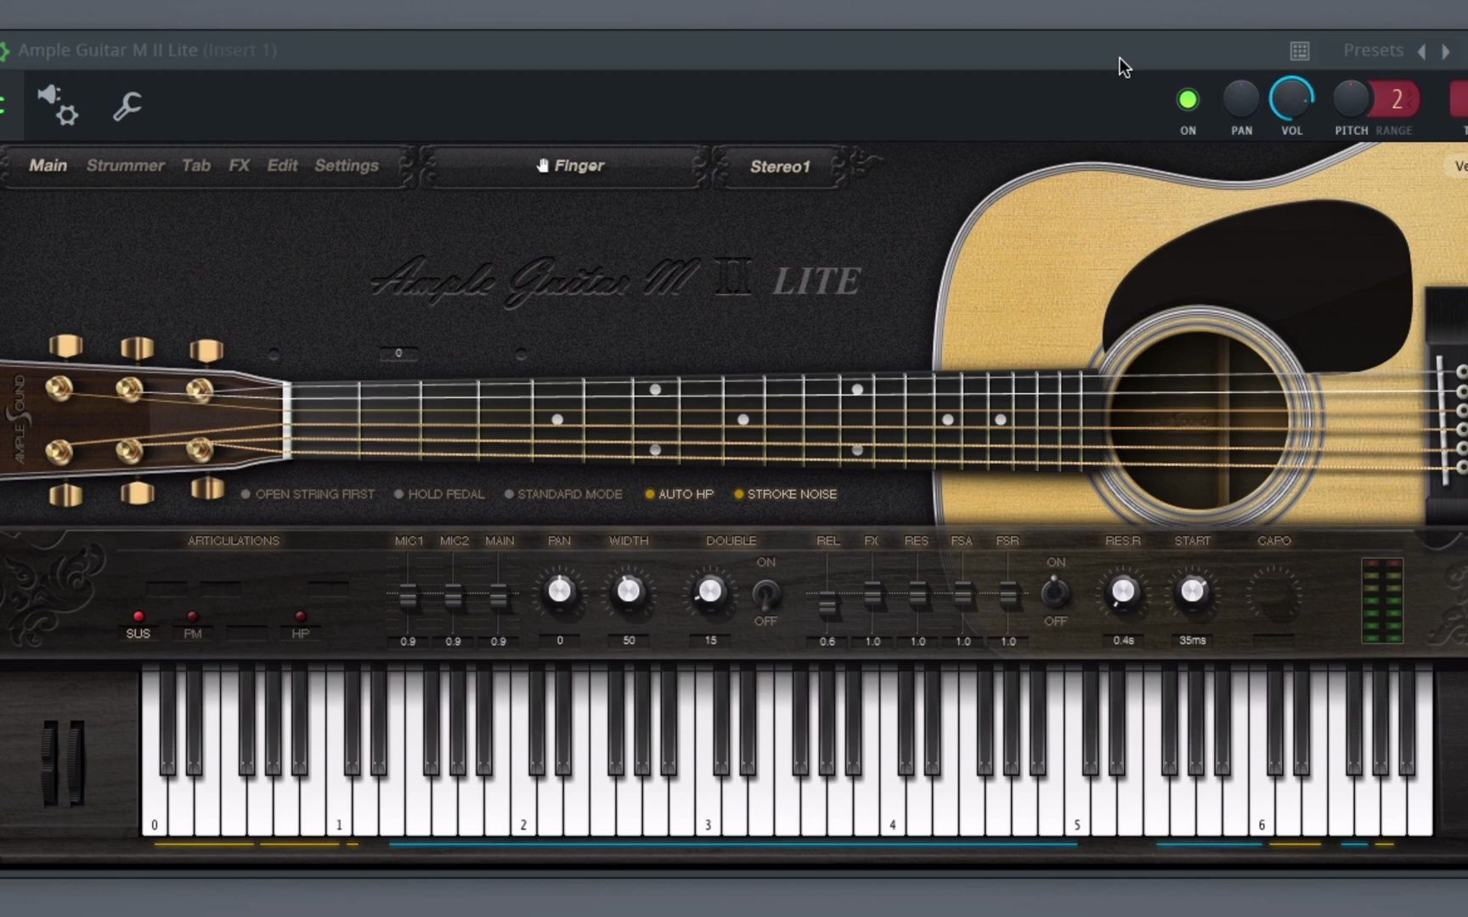Click the pitch RANGE value 2
The width and height of the screenshot is (1468, 917).
[1397, 99]
